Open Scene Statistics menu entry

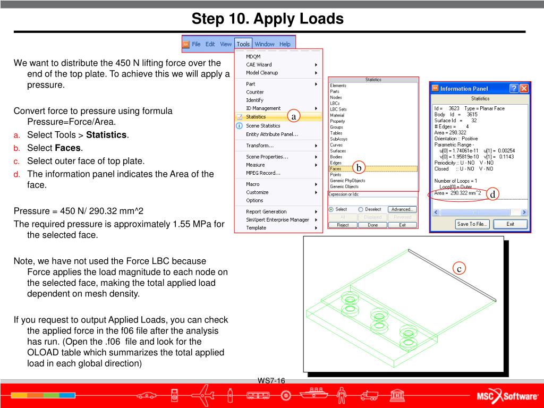point(263,125)
